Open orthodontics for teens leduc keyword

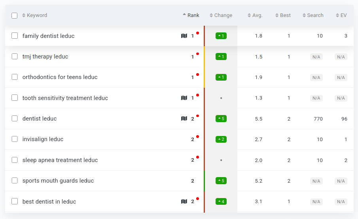(x=60, y=77)
